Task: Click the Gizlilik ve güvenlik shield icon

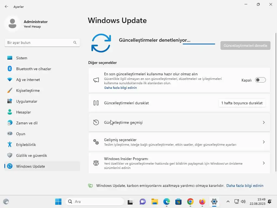Action: 10,155
